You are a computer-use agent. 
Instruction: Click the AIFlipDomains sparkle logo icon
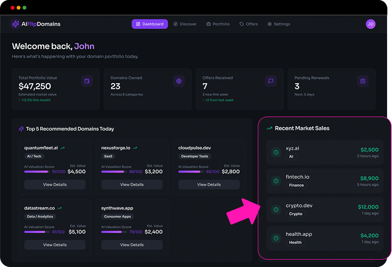coord(16,24)
